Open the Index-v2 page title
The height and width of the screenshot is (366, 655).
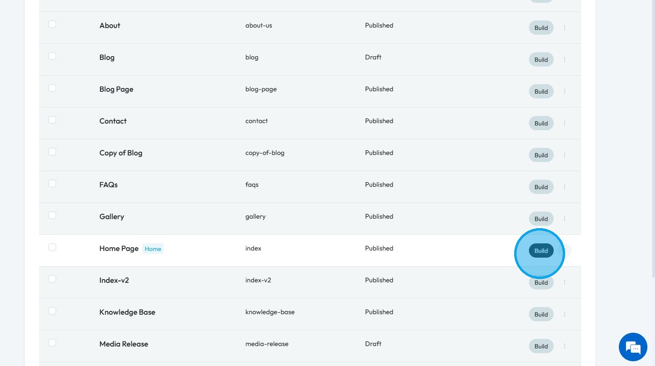pyautogui.click(x=114, y=280)
